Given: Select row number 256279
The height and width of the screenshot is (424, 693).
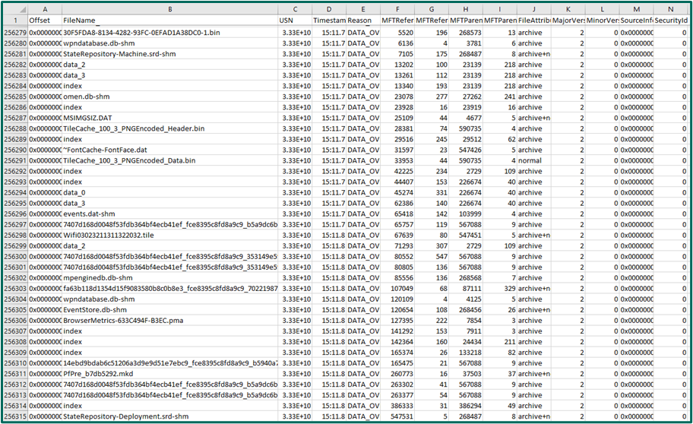Looking at the screenshot, I should tap(15, 33).
